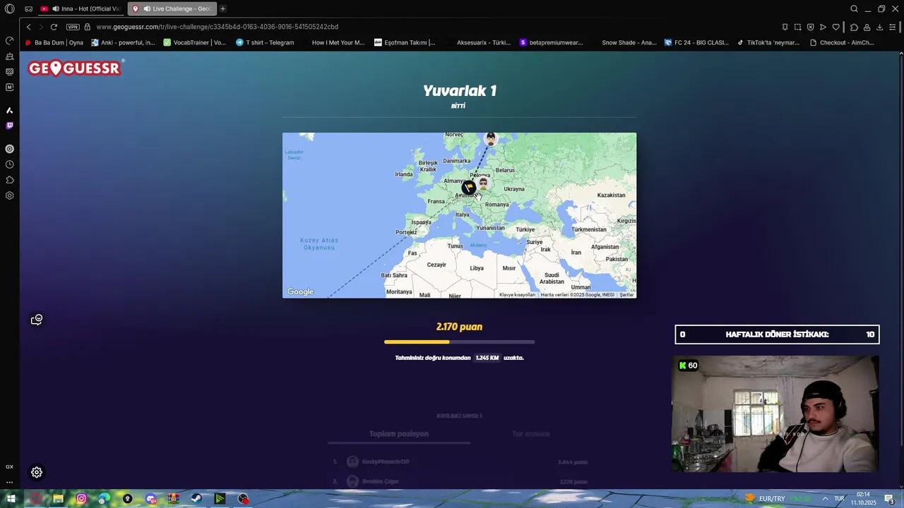Open the Anki - powerful bookmark
The width and height of the screenshot is (904, 508).
point(123,42)
